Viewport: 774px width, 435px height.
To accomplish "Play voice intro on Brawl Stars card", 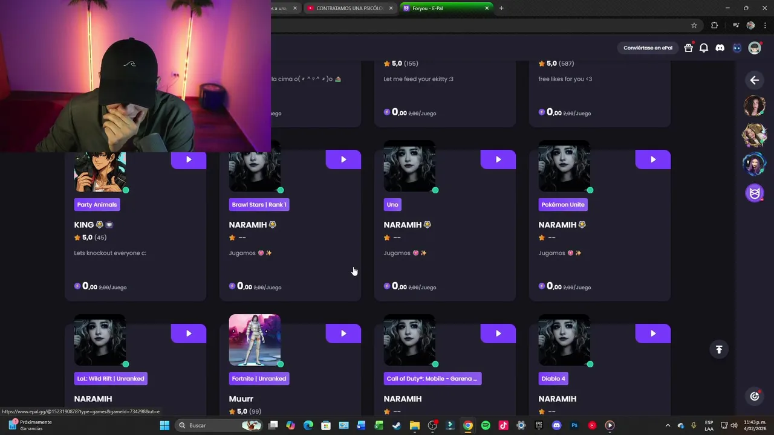I will 343,159.
